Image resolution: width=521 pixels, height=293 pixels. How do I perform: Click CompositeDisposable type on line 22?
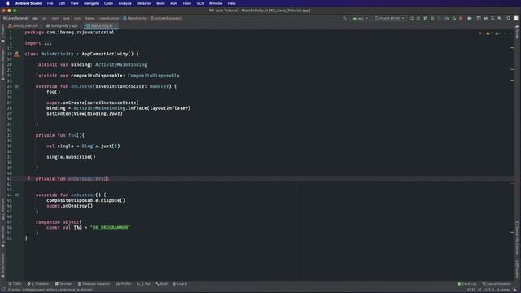154,76
